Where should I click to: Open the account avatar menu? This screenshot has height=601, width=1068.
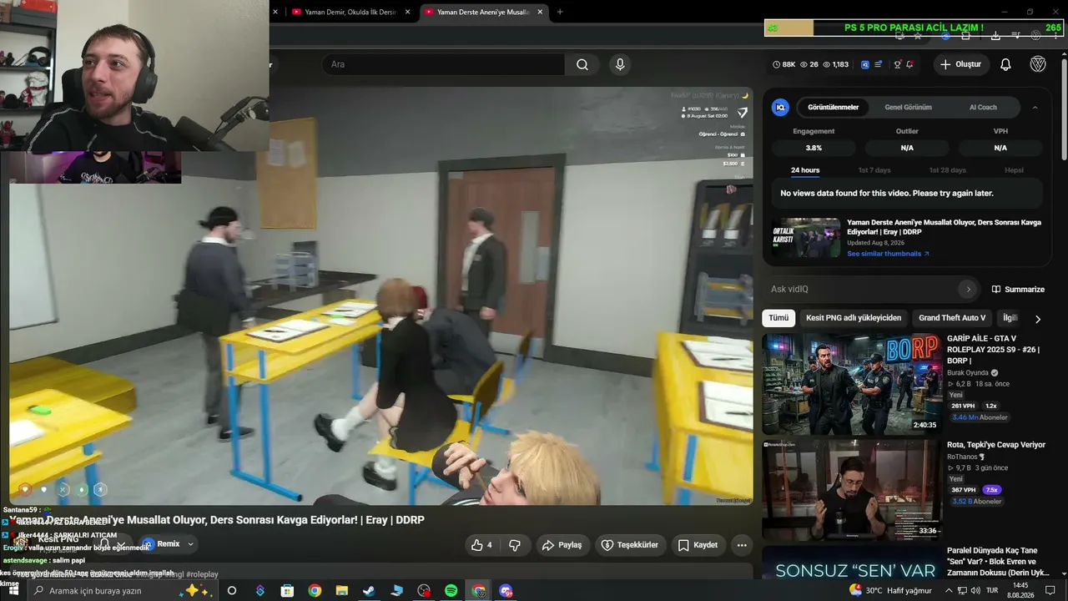[x=1038, y=64]
